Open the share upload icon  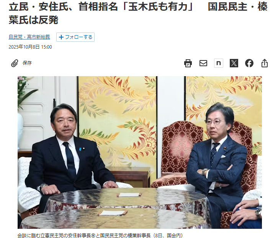click(265, 63)
